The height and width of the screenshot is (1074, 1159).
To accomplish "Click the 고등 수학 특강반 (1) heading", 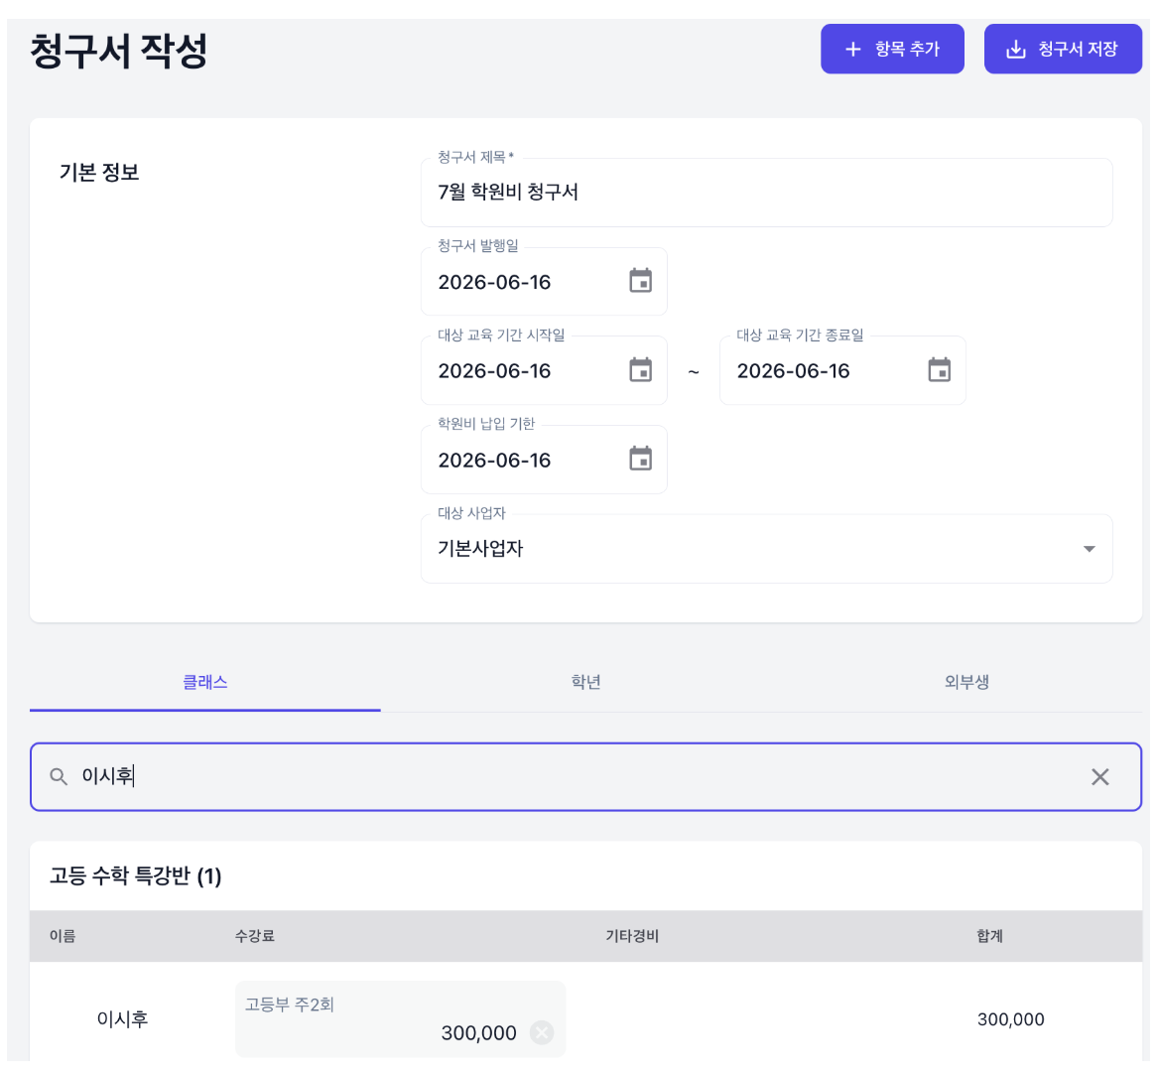I will (135, 875).
